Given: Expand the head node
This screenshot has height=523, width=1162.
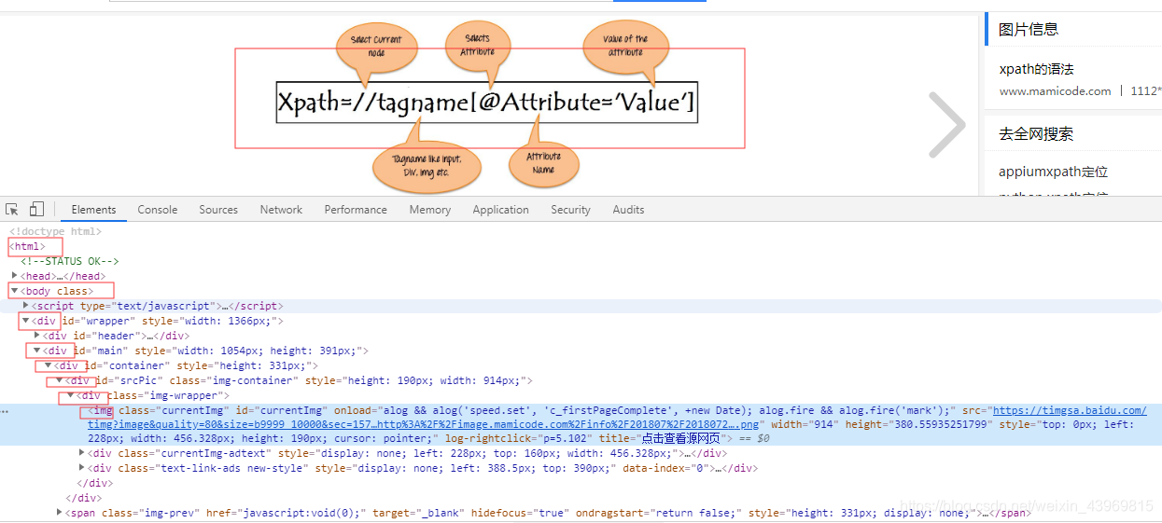Looking at the screenshot, I should pyautogui.click(x=14, y=276).
